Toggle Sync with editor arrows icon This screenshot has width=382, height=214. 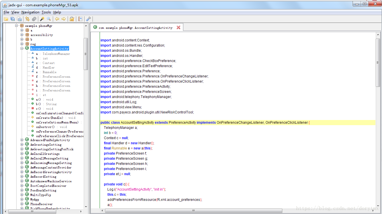[27, 19]
